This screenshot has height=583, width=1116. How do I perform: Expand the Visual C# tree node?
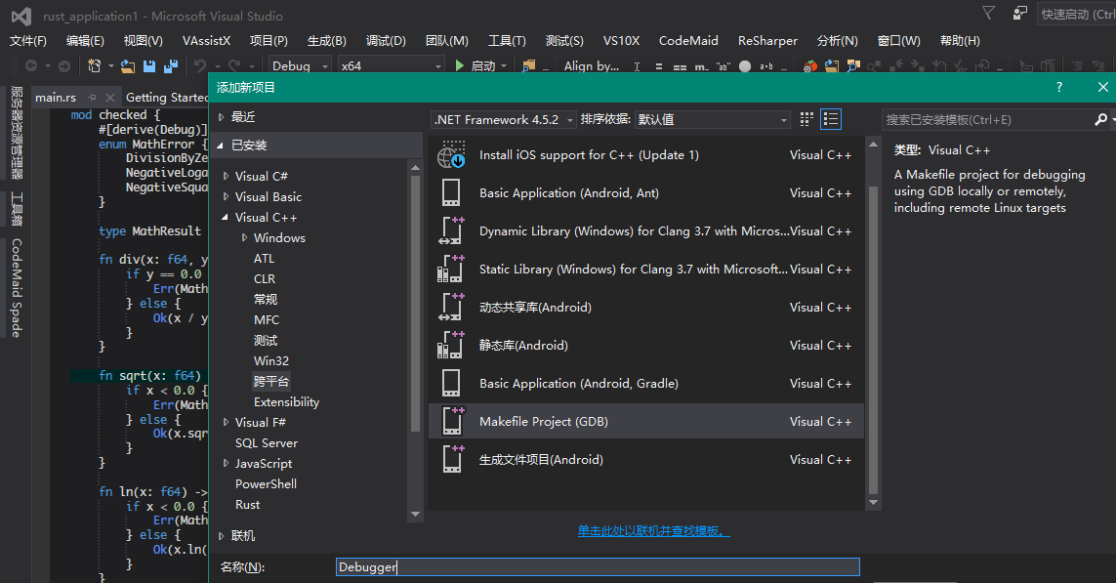227,177
